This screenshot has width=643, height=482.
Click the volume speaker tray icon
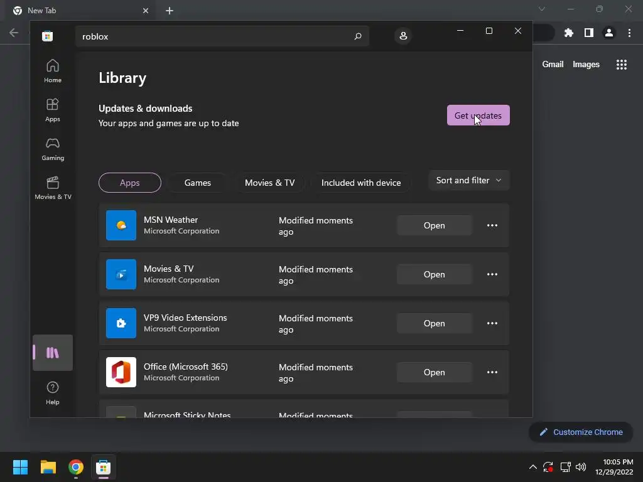[581, 467]
